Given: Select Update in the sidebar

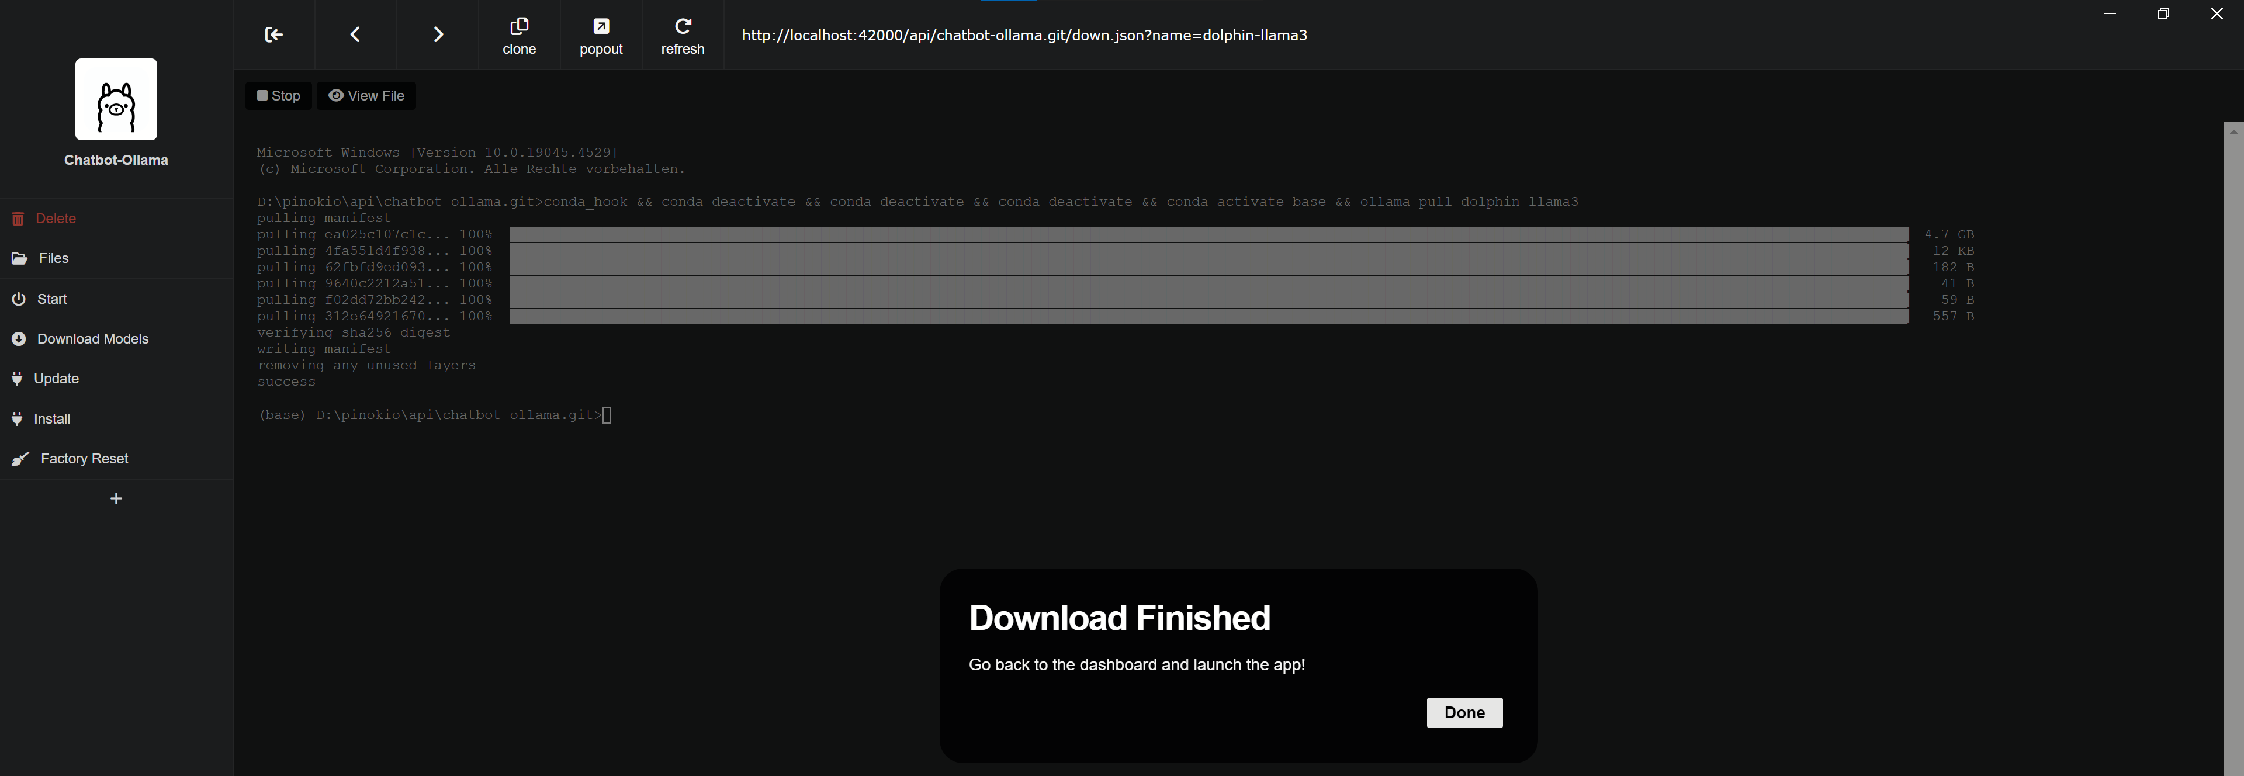Looking at the screenshot, I should click(x=116, y=379).
